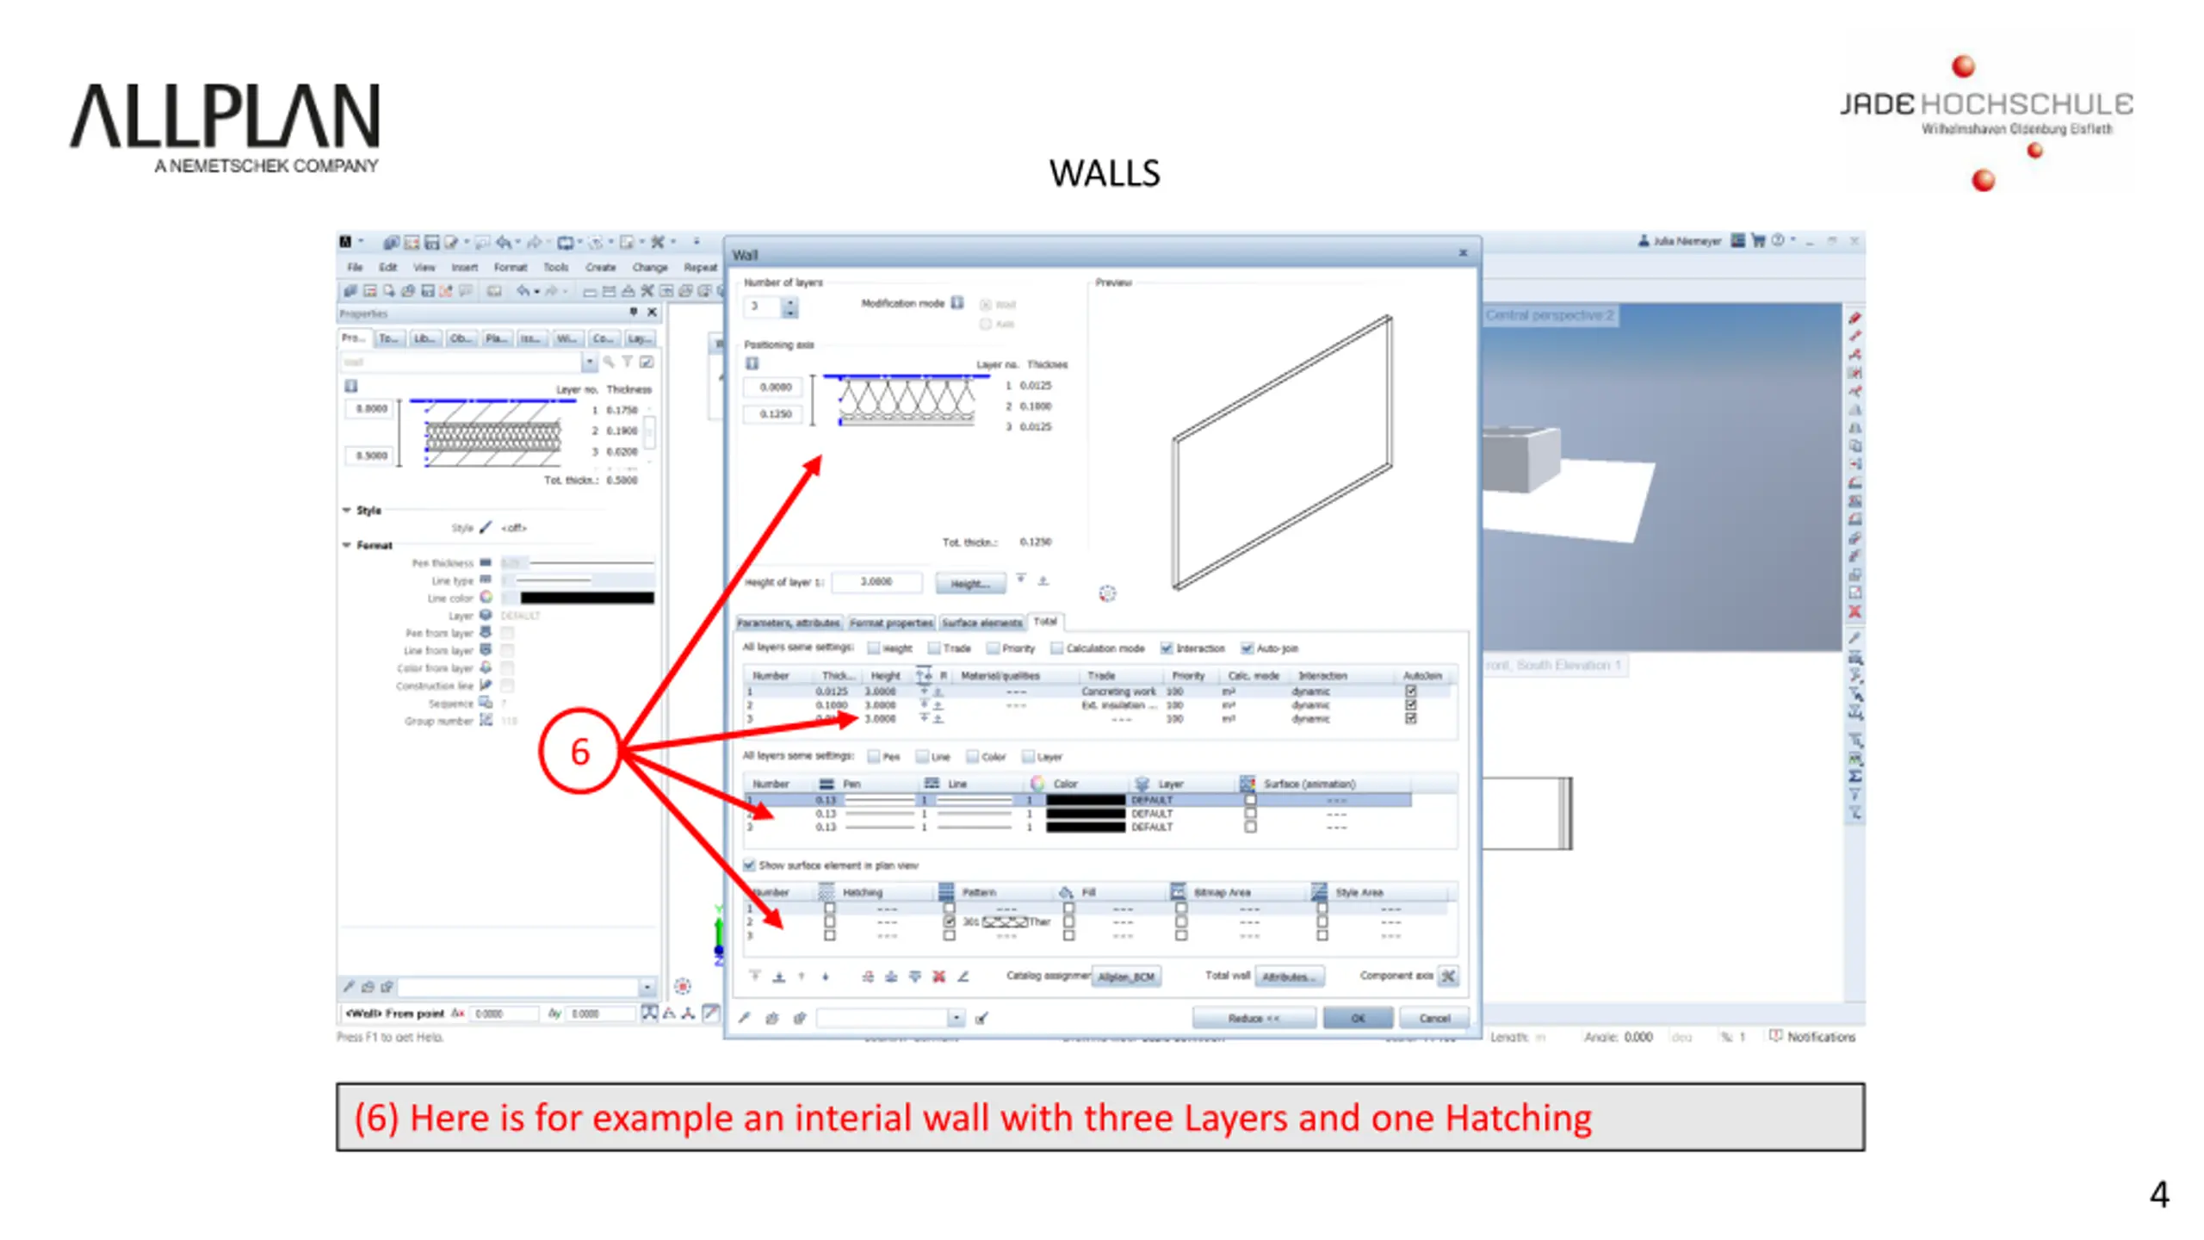
Task: Pin the Properties panel
Action: 633,312
